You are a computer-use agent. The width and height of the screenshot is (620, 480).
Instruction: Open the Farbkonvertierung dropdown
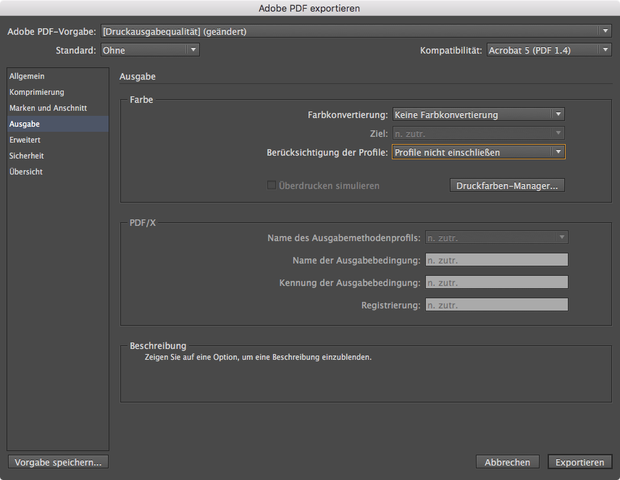pos(479,114)
